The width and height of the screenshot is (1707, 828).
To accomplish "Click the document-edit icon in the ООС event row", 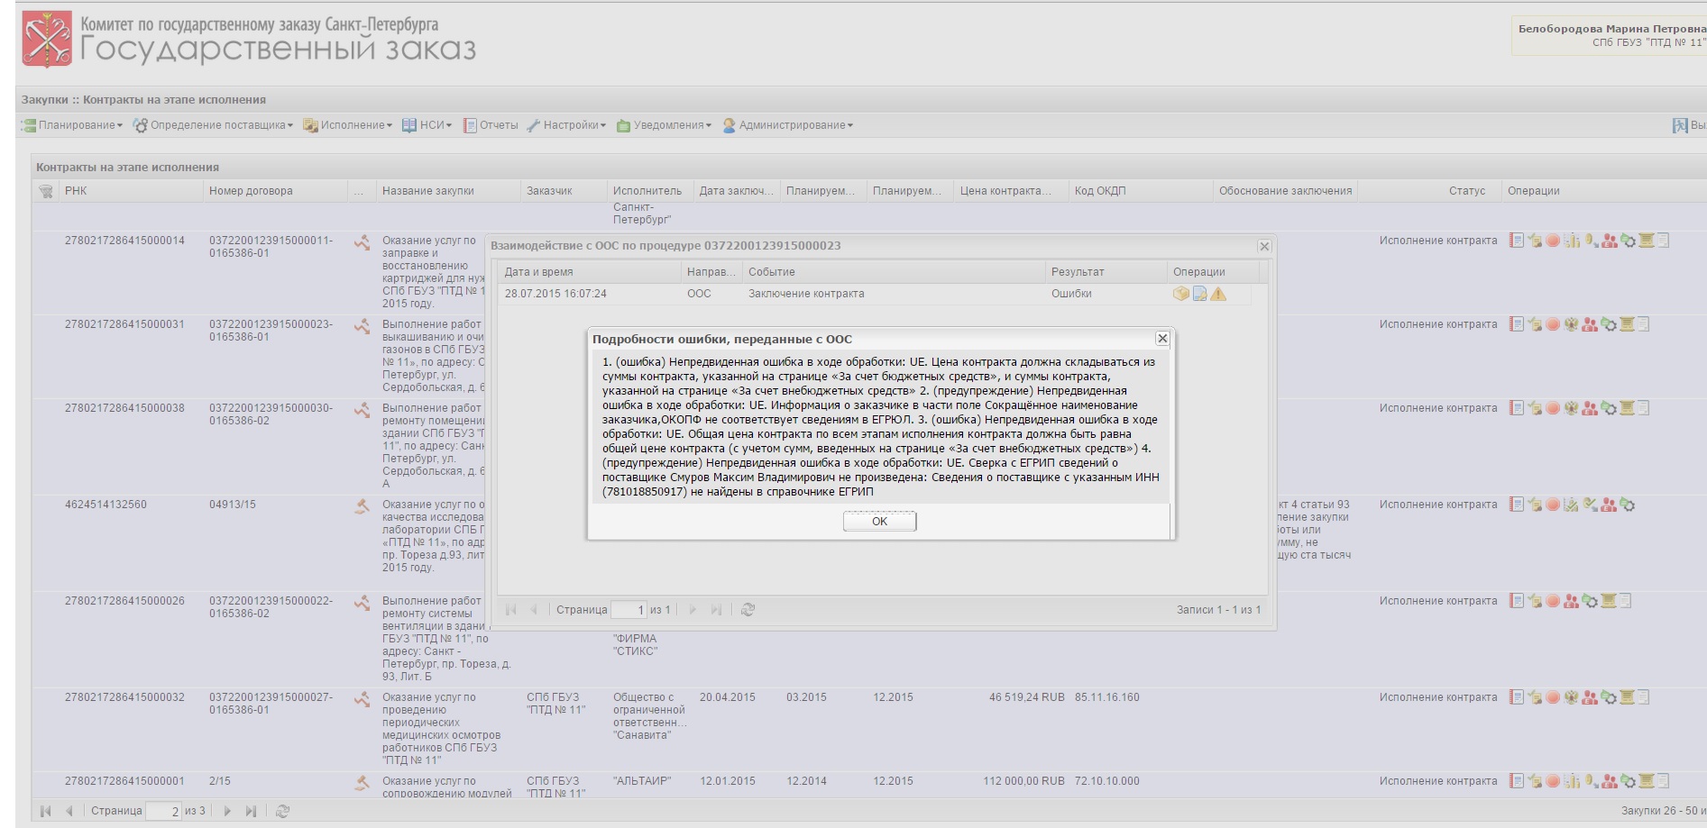I will pos(1199,294).
